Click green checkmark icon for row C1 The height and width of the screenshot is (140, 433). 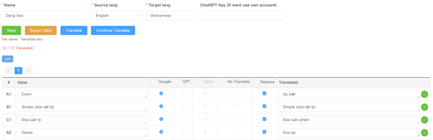[x=424, y=120]
